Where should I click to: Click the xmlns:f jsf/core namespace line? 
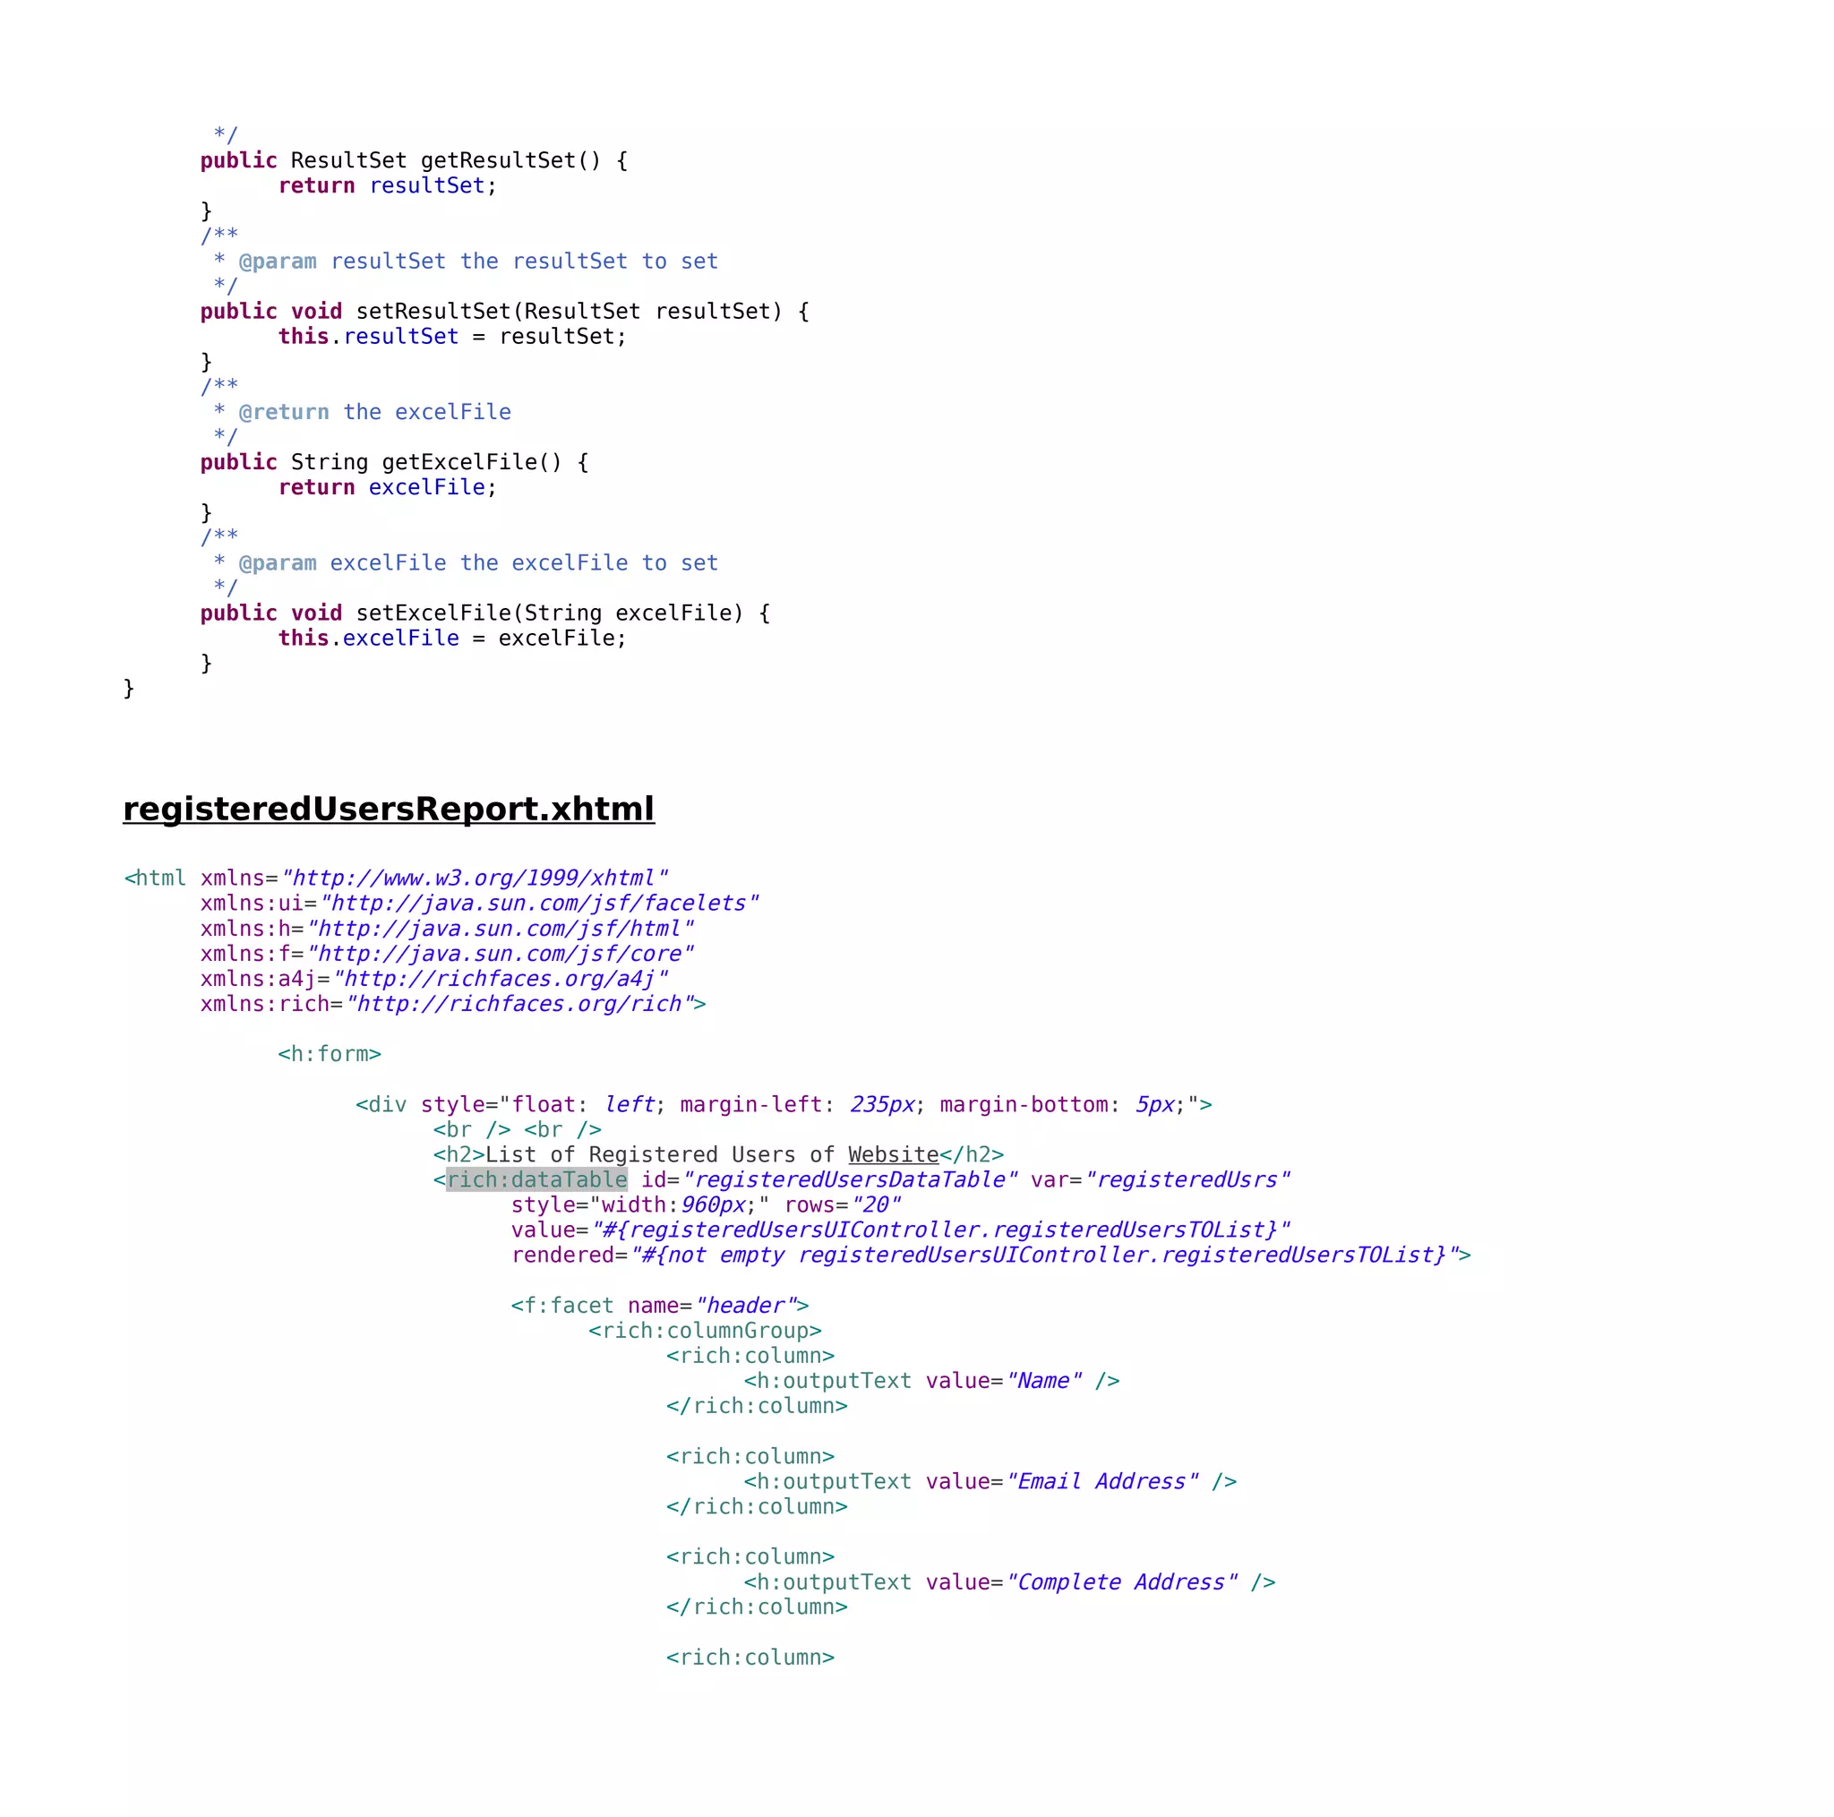(x=447, y=953)
